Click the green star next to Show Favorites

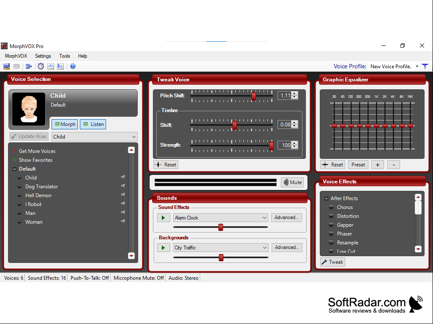(x=14, y=160)
